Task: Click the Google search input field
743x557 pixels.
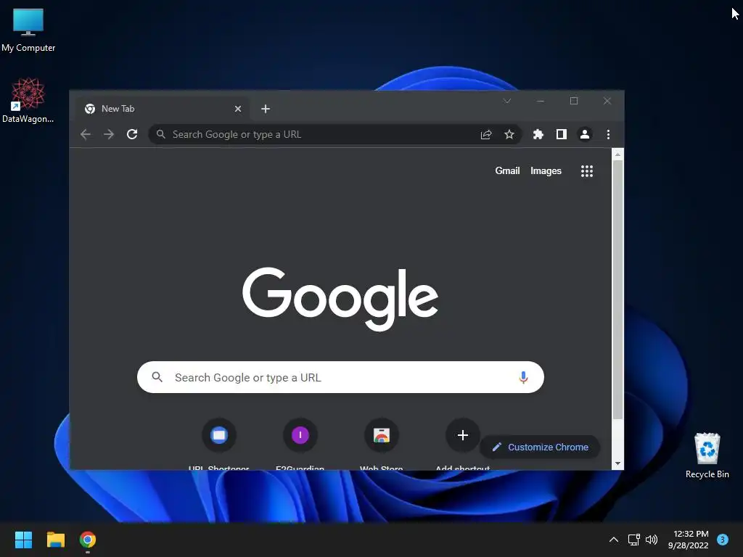Action: 340,377
